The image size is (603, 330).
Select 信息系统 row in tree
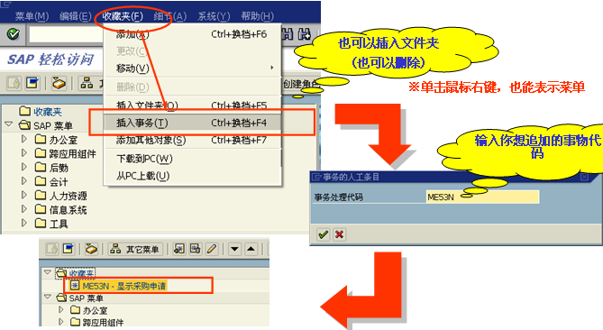click(69, 209)
